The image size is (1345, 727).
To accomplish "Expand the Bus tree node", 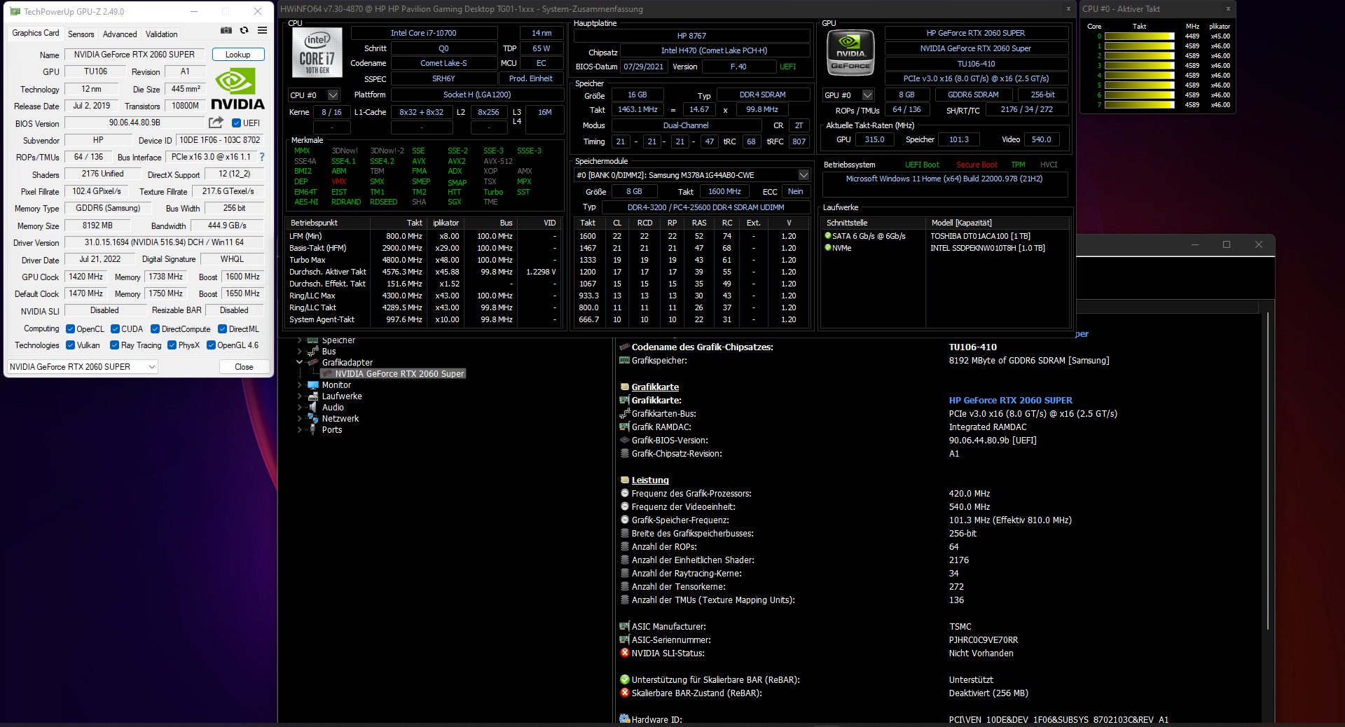I will [300, 351].
